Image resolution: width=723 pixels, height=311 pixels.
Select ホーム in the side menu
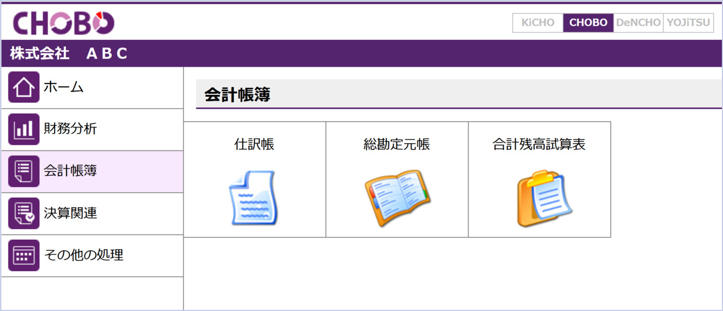(64, 87)
